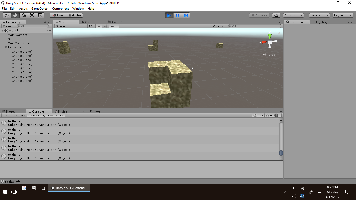Select the Rect Transform tool

coord(40,15)
